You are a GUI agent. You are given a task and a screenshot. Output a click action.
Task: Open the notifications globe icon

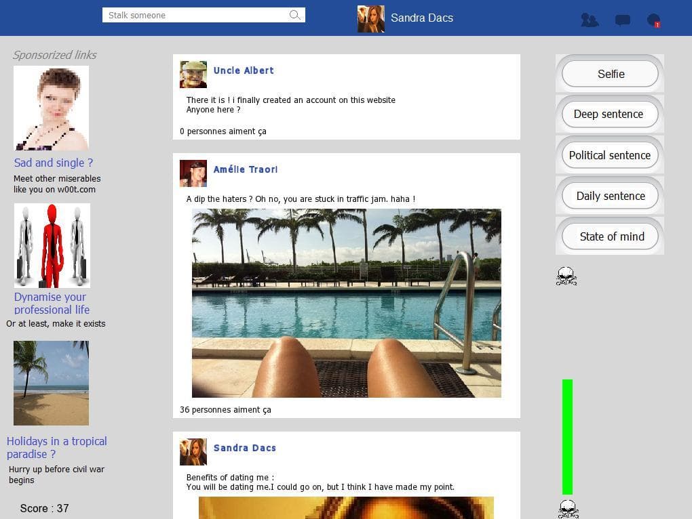(x=653, y=20)
